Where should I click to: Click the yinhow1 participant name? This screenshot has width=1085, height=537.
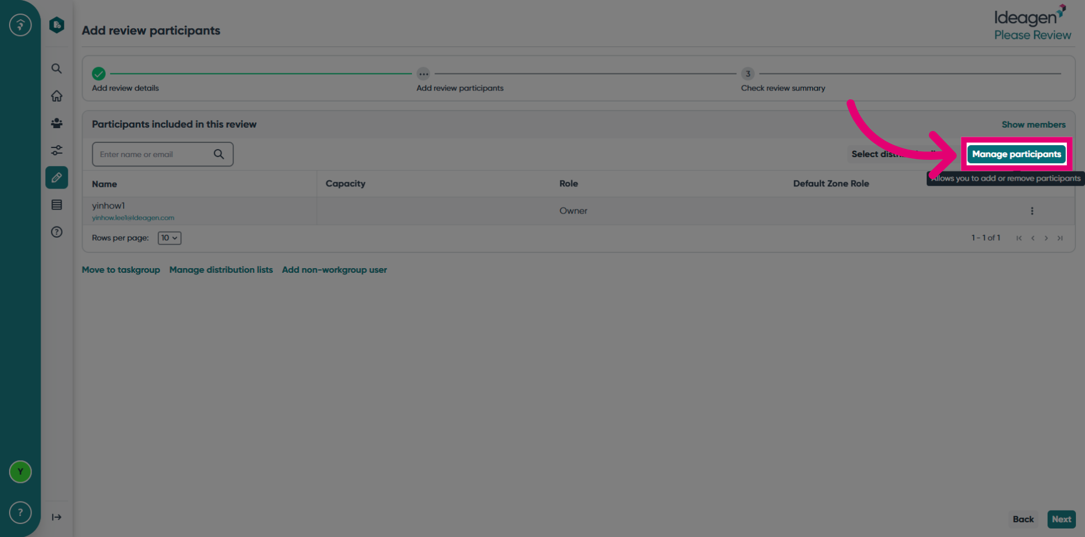coord(108,206)
